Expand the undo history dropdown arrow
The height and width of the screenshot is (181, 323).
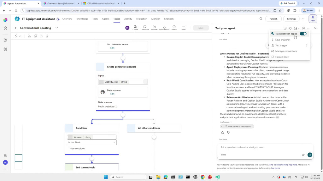tap(20, 36)
